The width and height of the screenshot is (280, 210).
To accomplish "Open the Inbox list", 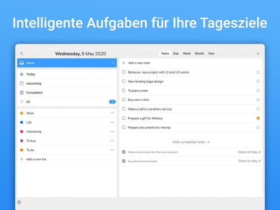I will point(67,63).
